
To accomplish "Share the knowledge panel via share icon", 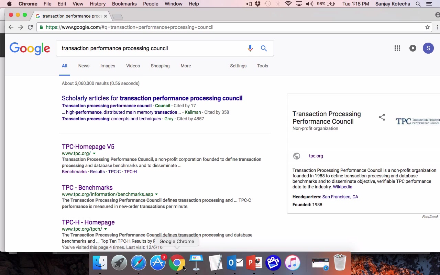I will point(382,117).
